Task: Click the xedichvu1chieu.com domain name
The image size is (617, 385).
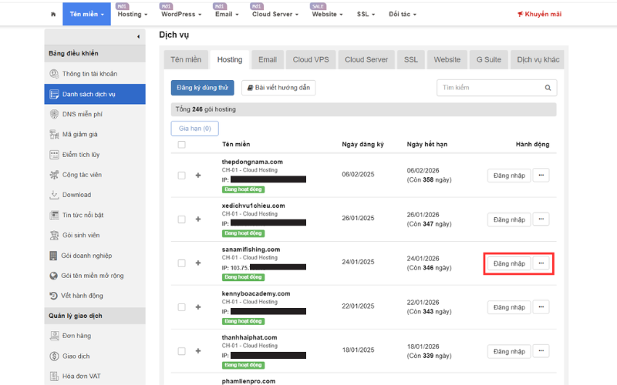Action: pyautogui.click(x=254, y=206)
